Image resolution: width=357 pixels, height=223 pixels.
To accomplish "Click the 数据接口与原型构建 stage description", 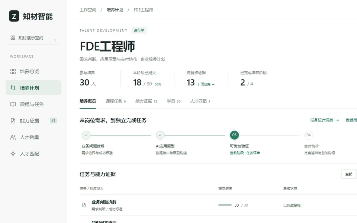I will (171, 153).
